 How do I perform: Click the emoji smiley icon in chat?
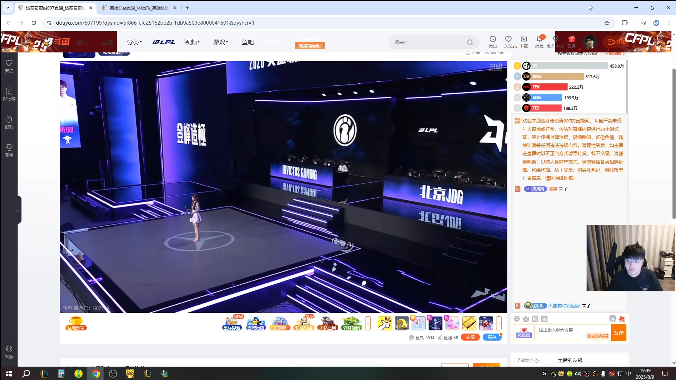(x=517, y=319)
